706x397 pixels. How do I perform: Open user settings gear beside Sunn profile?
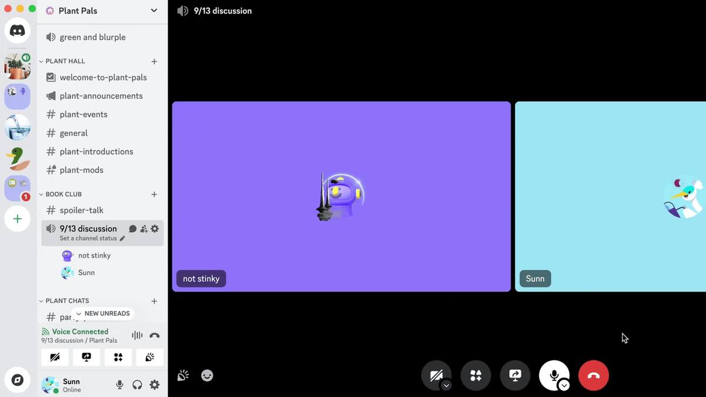155,385
